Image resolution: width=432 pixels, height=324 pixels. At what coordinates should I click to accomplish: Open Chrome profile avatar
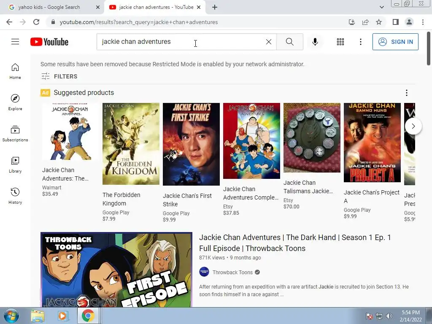coord(409,22)
